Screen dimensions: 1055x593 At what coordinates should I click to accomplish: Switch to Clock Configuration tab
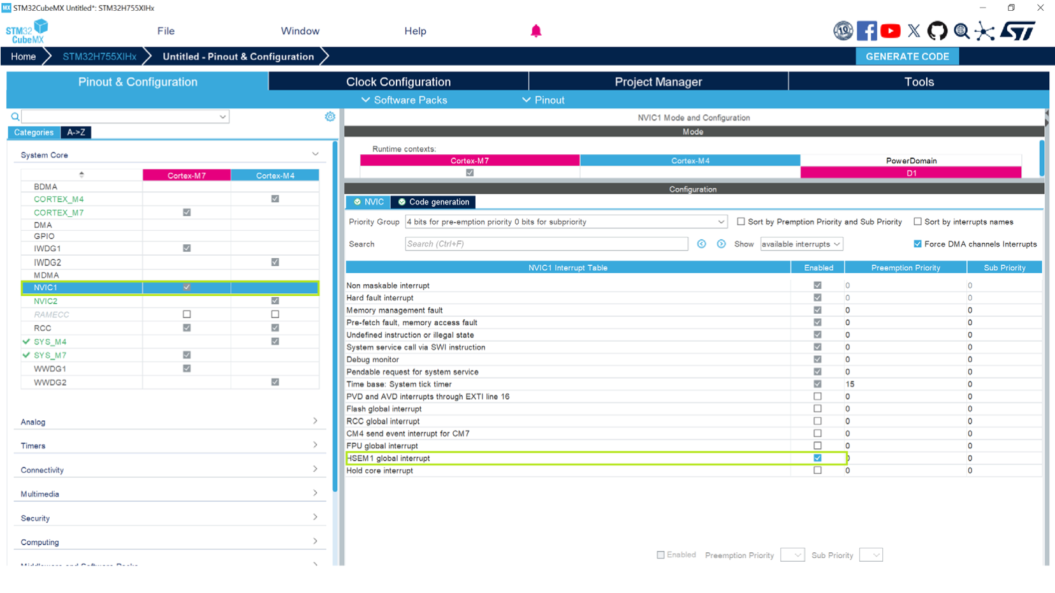click(x=398, y=82)
